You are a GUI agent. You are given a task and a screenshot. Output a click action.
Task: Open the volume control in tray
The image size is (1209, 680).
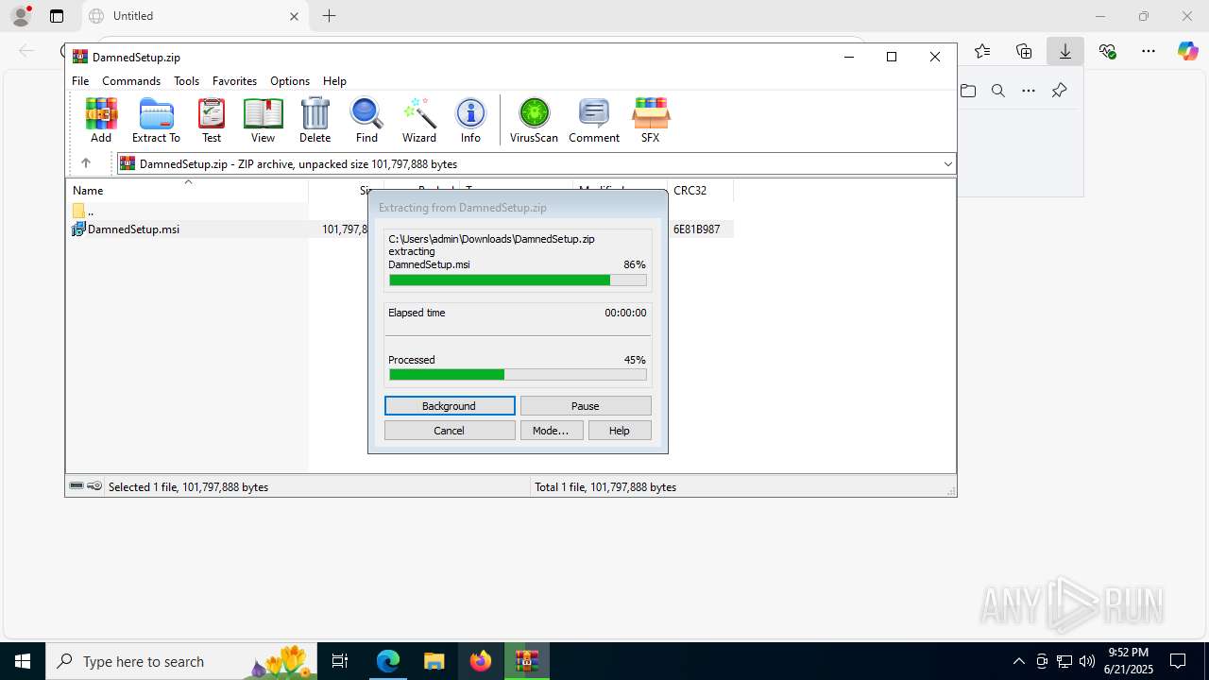(1086, 661)
